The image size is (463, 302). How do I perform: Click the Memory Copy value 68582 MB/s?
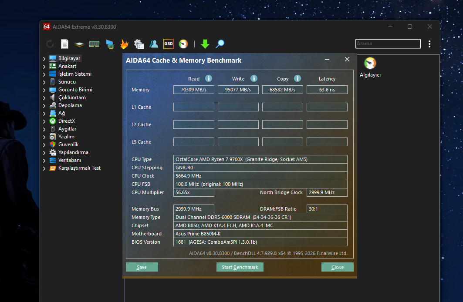coord(283,90)
